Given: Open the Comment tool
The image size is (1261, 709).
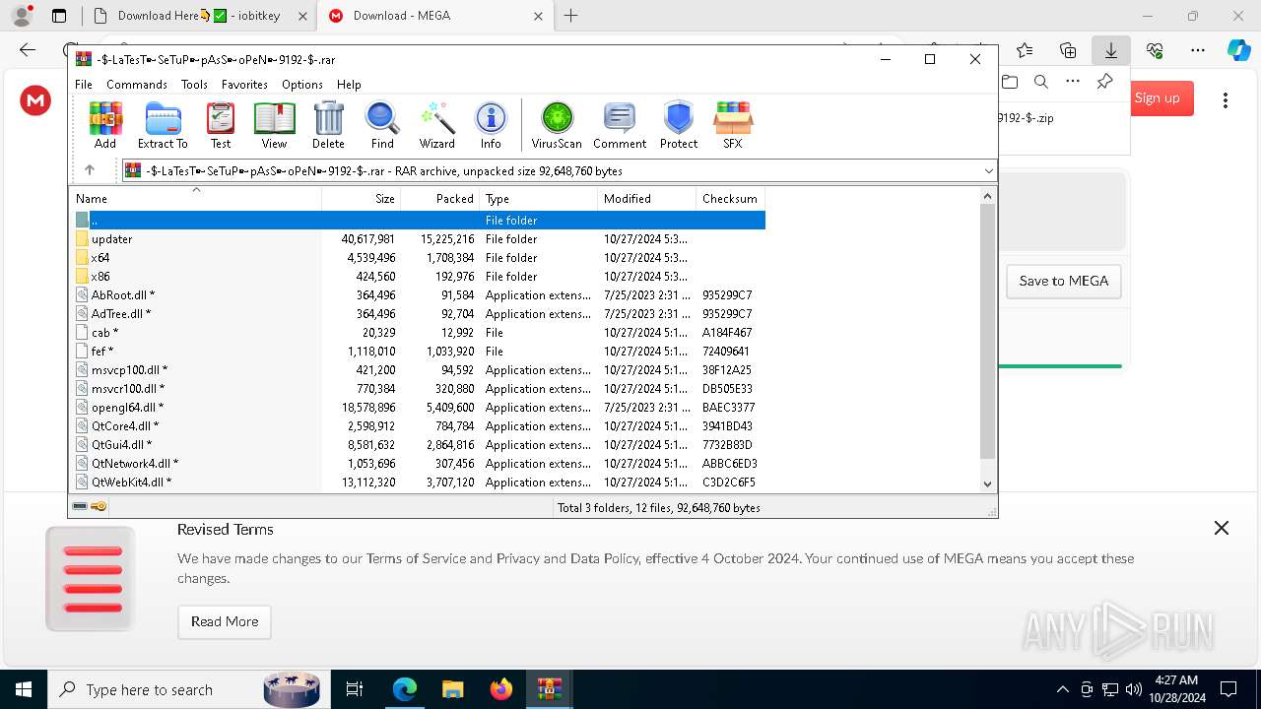Looking at the screenshot, I should [620, 125].
